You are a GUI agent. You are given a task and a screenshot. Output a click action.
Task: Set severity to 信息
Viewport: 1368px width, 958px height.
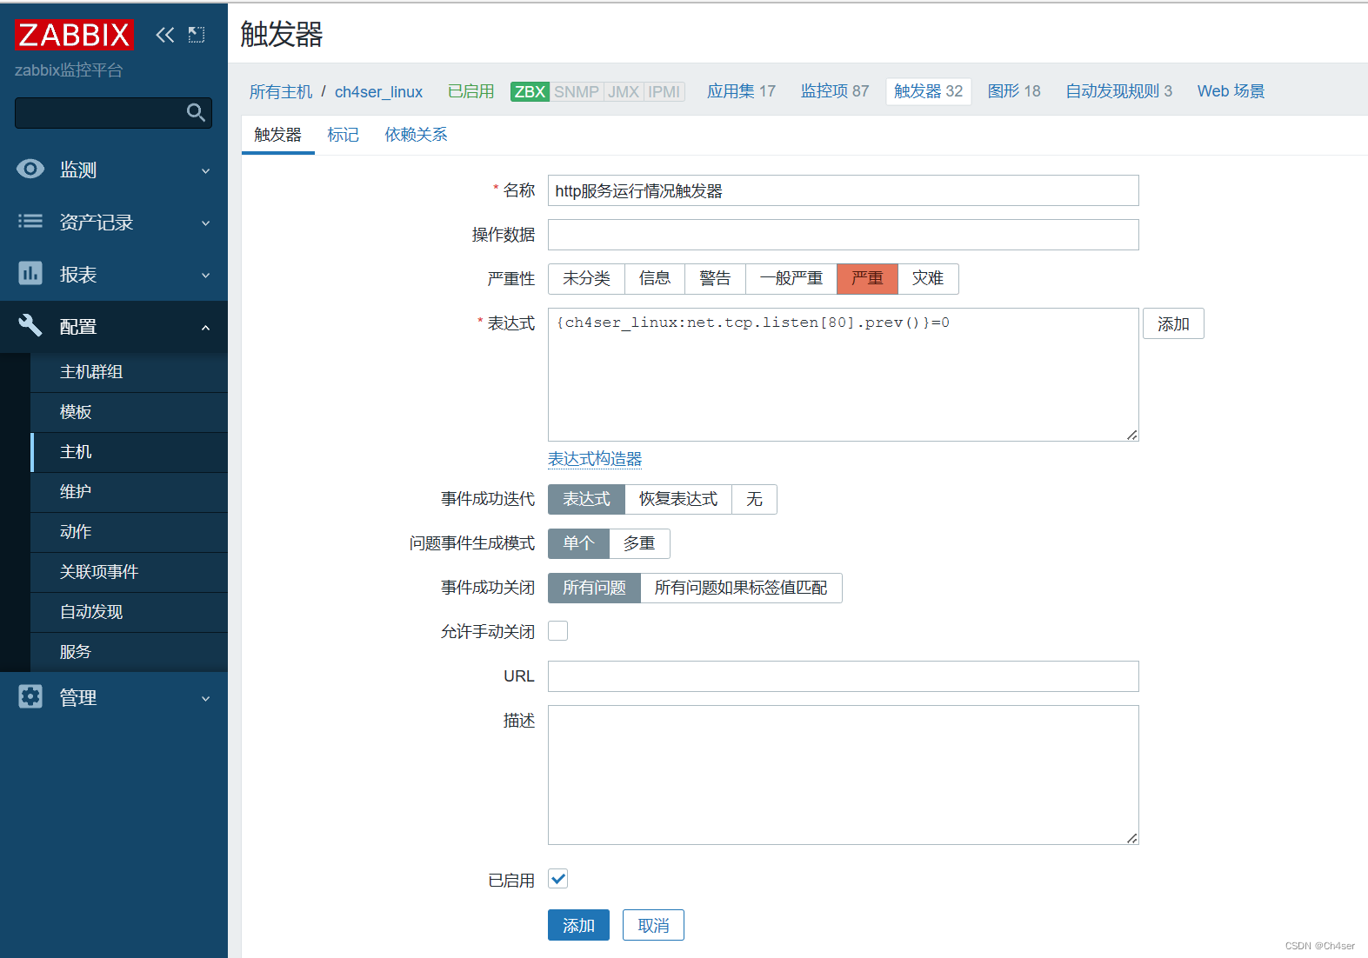(x=655, y=278)
